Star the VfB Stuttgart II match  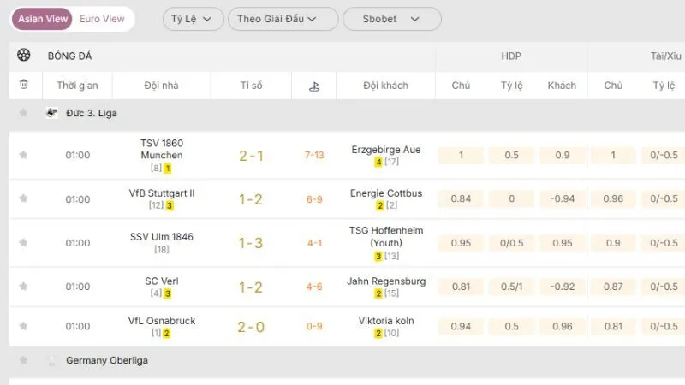click(23, 198)
